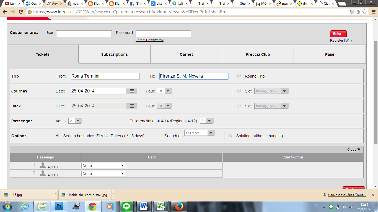The height and width of the screenshot is (212, 378).
Task: Click the network signal tray icon
Action: (x=351, y=206)
